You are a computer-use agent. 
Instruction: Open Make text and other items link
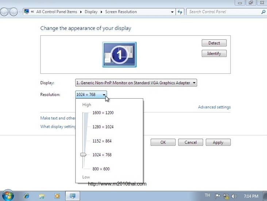(58, 118)
